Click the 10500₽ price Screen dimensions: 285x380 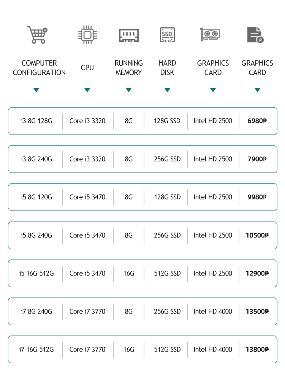coord(257,235)
